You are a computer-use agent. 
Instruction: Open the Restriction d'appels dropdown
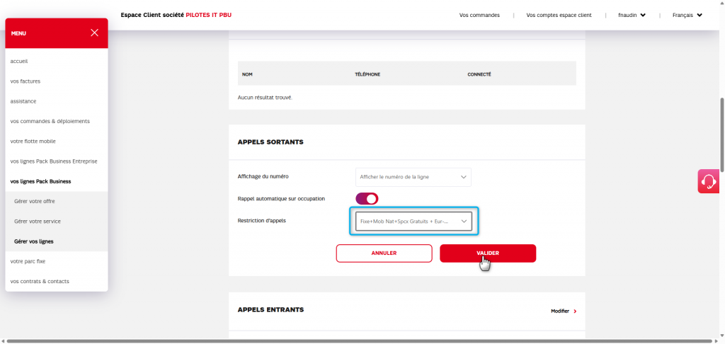point(413,222)
